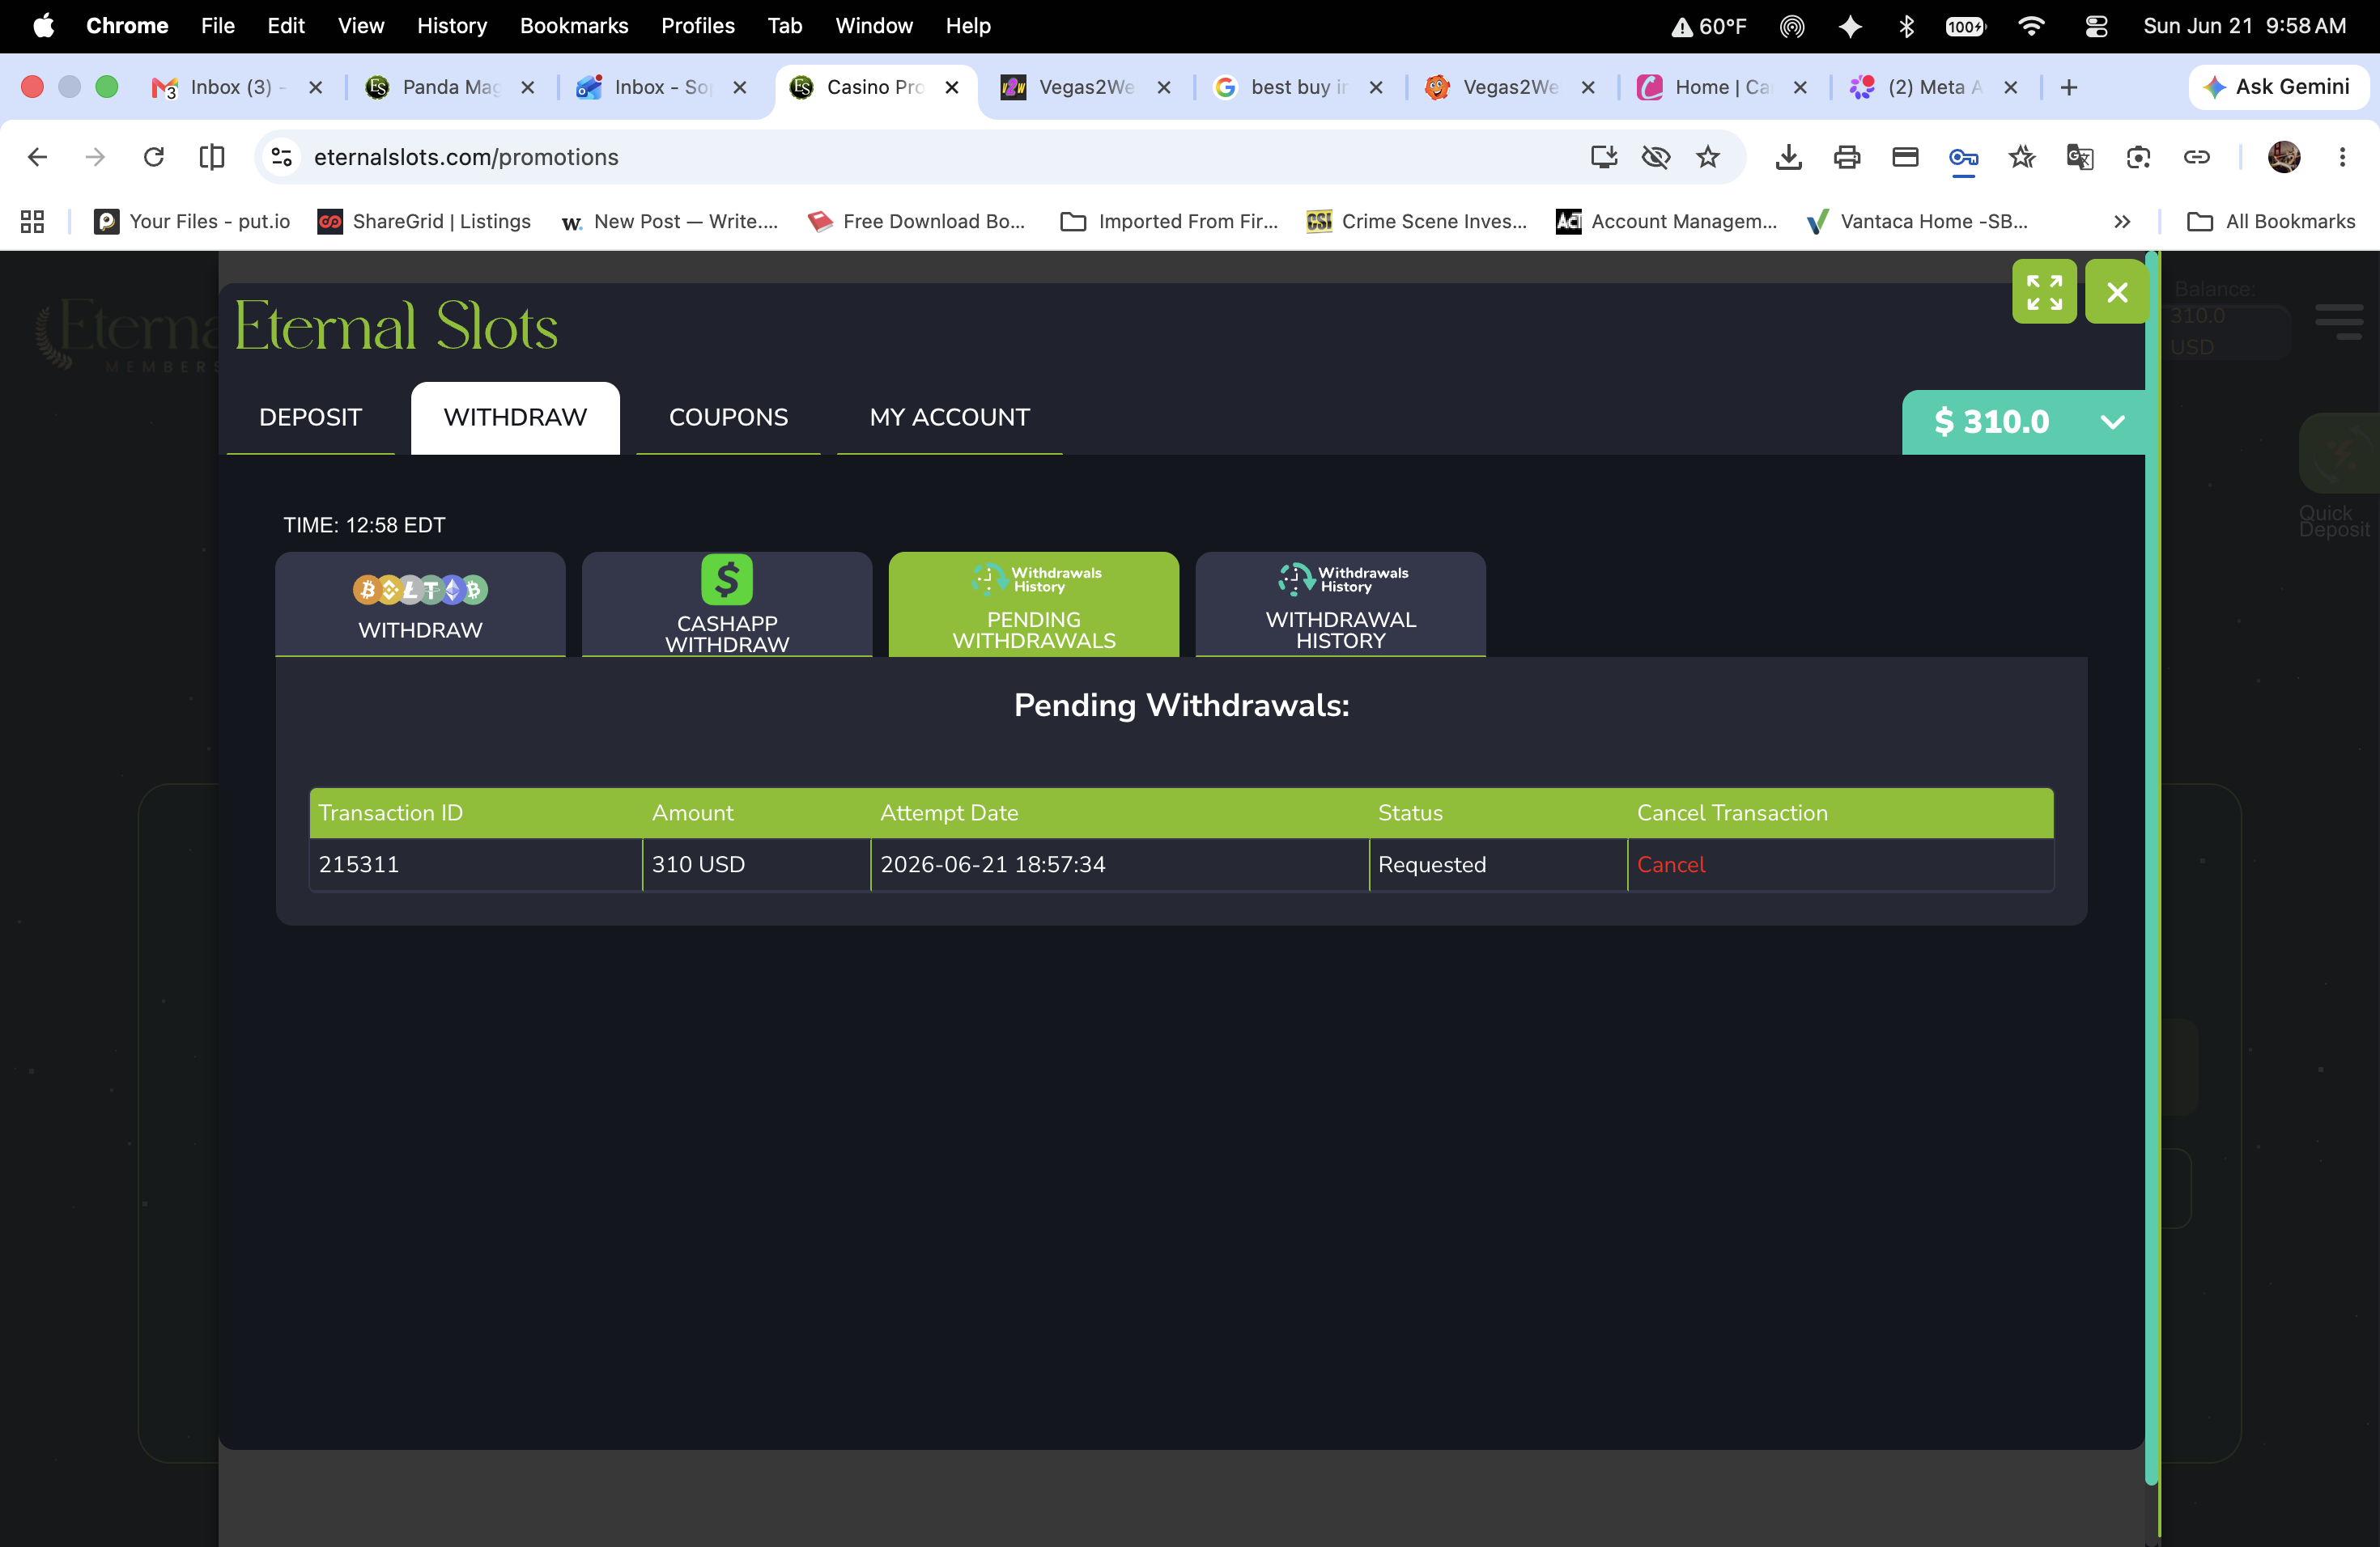Cancel transaction 215311
2380x1547 pixels.
1671,864
